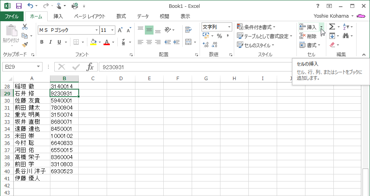Toggle wrap text icon

click(188, 30)
